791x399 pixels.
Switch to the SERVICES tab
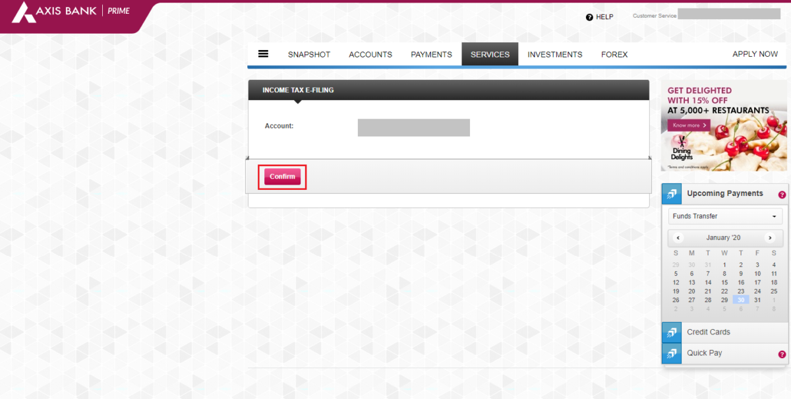[x=490, y=54]
